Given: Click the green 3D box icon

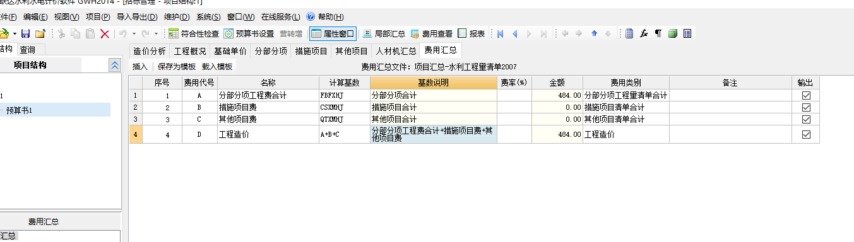Looking at the screenshot, I should (x=673, y=33).
